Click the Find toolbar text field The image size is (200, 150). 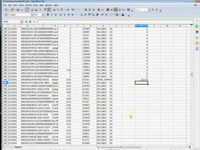[x=141, y=10]
